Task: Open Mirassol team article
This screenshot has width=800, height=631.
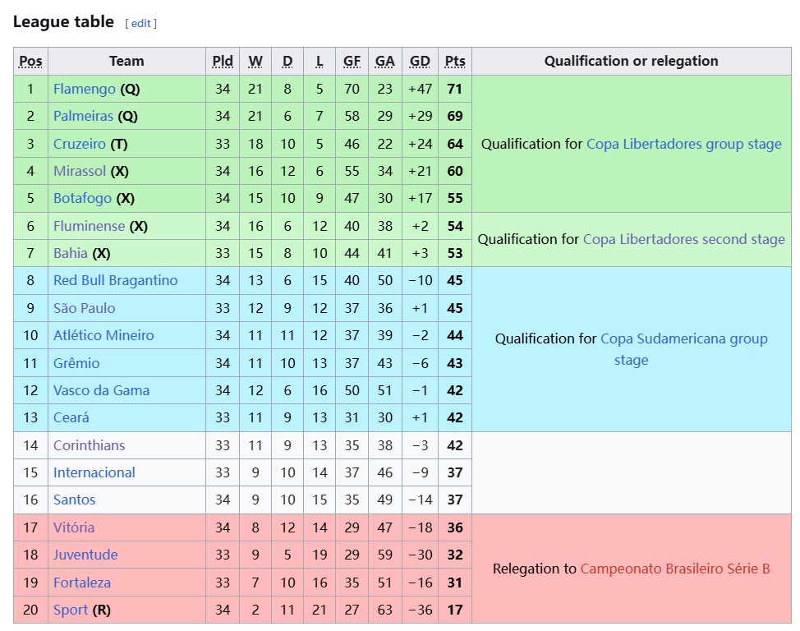Action: (x=79, y=171)
